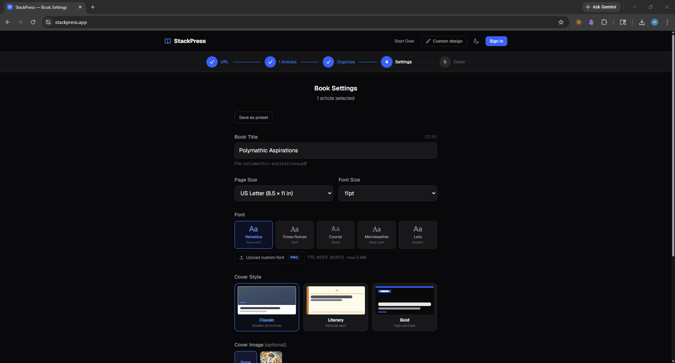
Task: Open the Font Size dropdown
Action: pyautogui.click(x=388, y=193)
